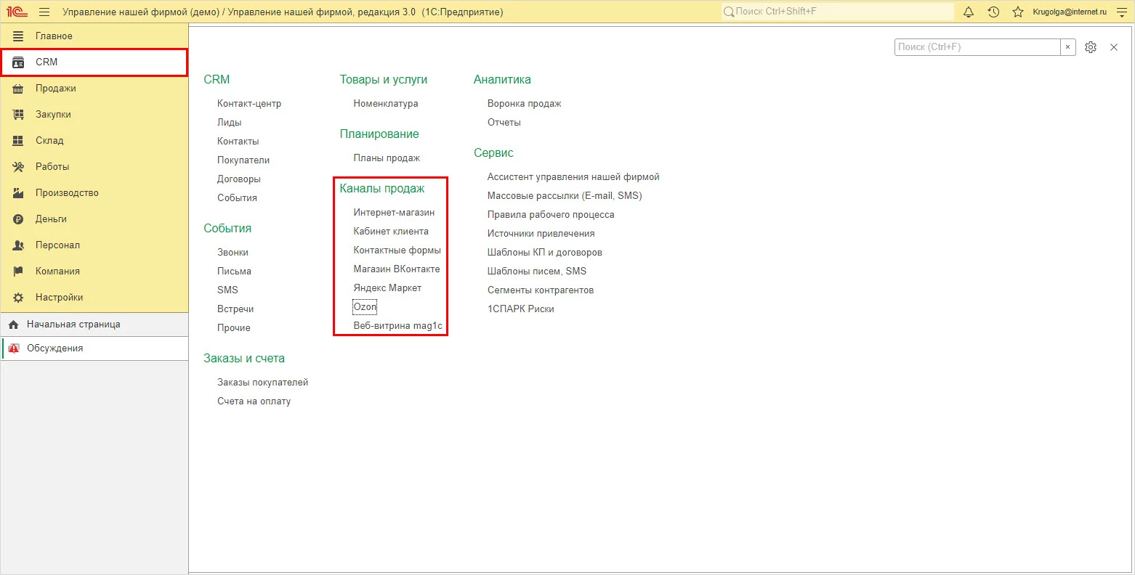
Task: Open notifications bell icon
Action: (x=969, y=12)
